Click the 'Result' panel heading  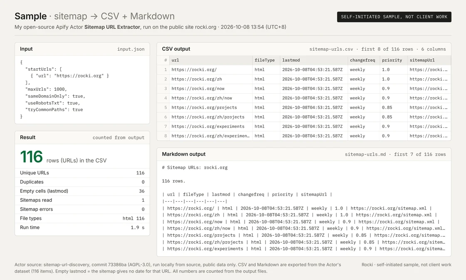[27, 137]
